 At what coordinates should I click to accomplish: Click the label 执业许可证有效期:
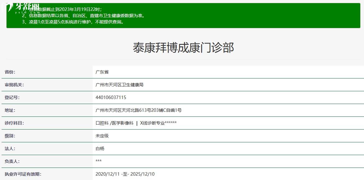[23, 174]
